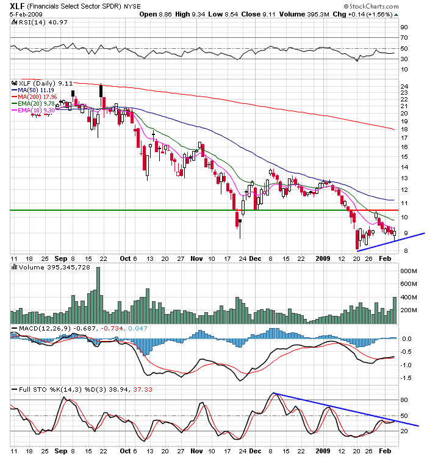Click the Chg +0.14 (+1.56%) value

click(363, 14)
